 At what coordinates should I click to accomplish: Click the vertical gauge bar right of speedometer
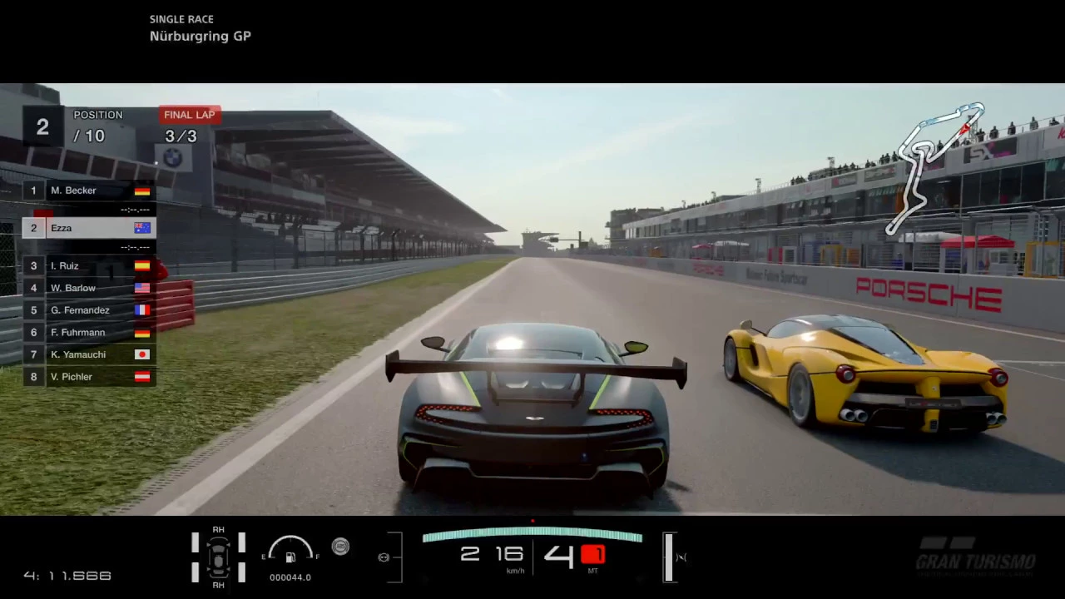pyautogui.click(x=668, y=557)
